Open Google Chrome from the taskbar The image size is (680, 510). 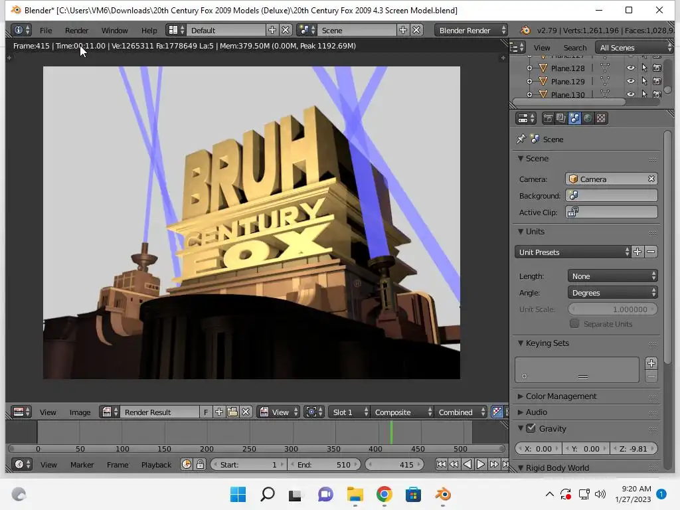pyautogui.click(x=384, y=494)
